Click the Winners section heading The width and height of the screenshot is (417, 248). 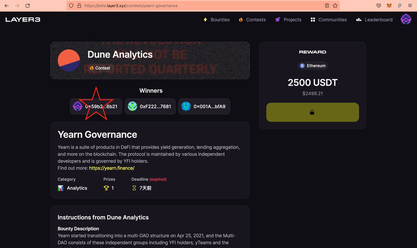pos(151,90)
